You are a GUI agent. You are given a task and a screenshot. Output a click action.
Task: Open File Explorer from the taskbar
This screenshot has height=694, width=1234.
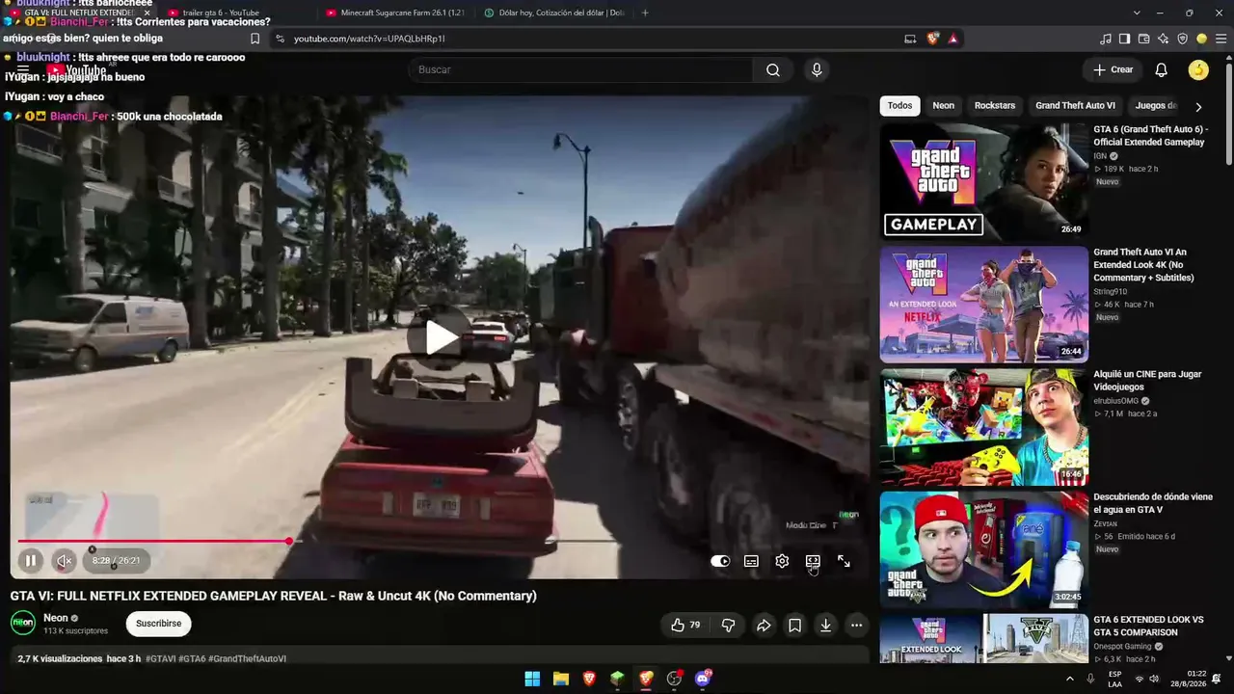(x=560, y=679)
